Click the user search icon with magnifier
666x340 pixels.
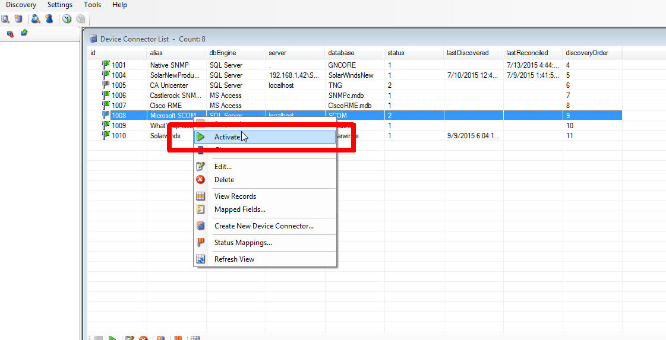(x=36, y=19)
